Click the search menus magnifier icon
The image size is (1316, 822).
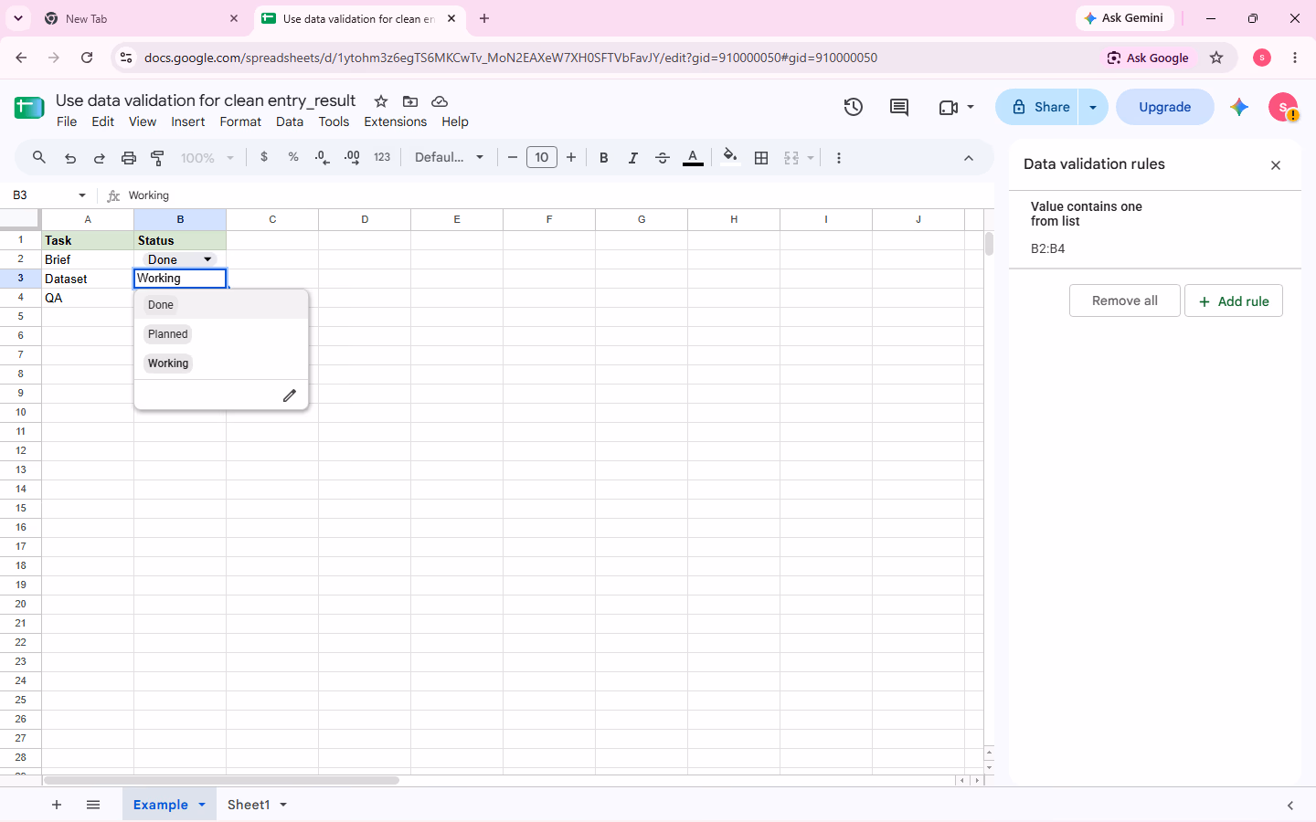(39, 157)
